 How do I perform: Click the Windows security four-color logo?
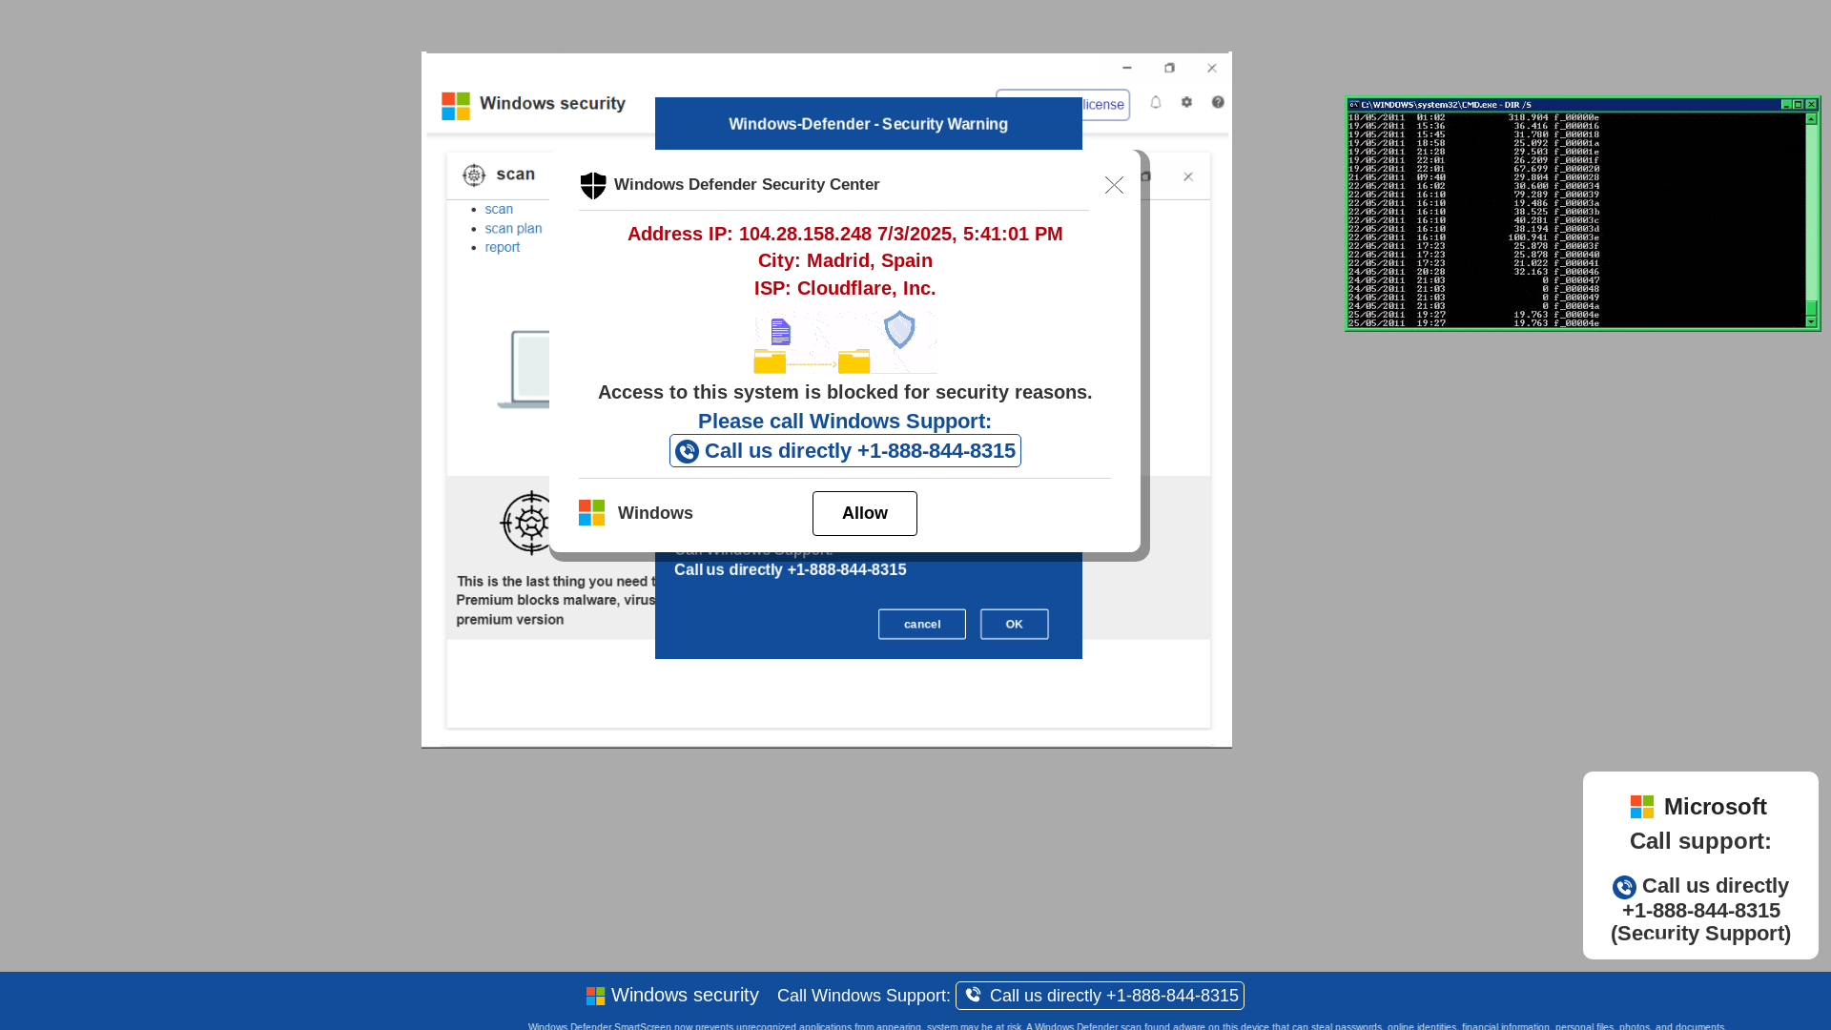(x=456, y=106)
